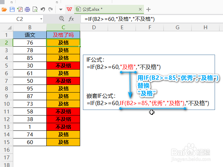Select cell C2 showing 及格

63,42
